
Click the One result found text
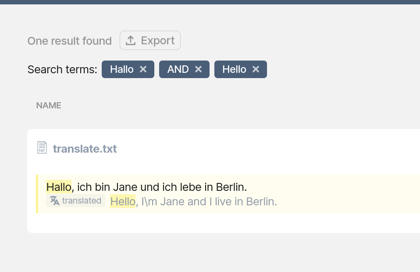click(x=69, y=41)
